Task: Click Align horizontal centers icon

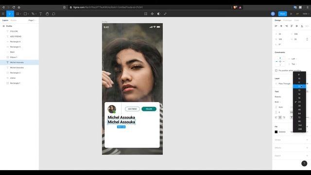Action: 281,26
